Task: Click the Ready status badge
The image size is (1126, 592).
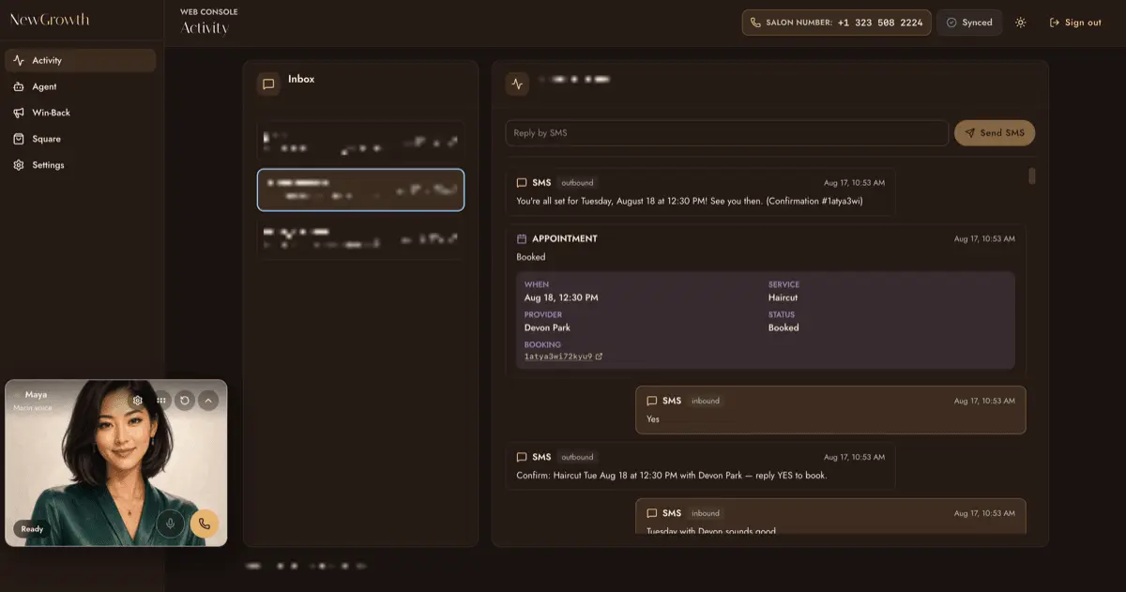Action: (x=32, y=529)
